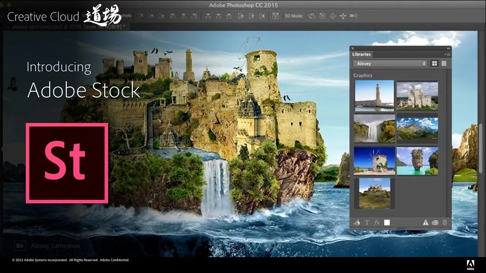Click the Distribute Horizontal Centers icon

coord(251,16)
